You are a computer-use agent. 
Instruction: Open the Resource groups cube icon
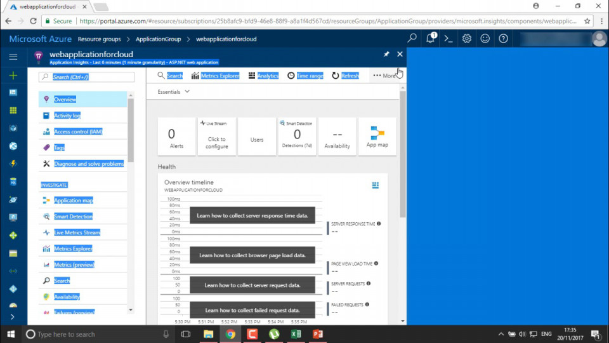13,128
